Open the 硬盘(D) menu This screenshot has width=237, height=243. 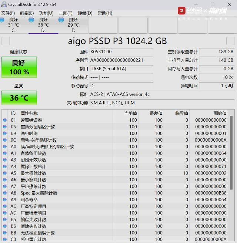85,13
